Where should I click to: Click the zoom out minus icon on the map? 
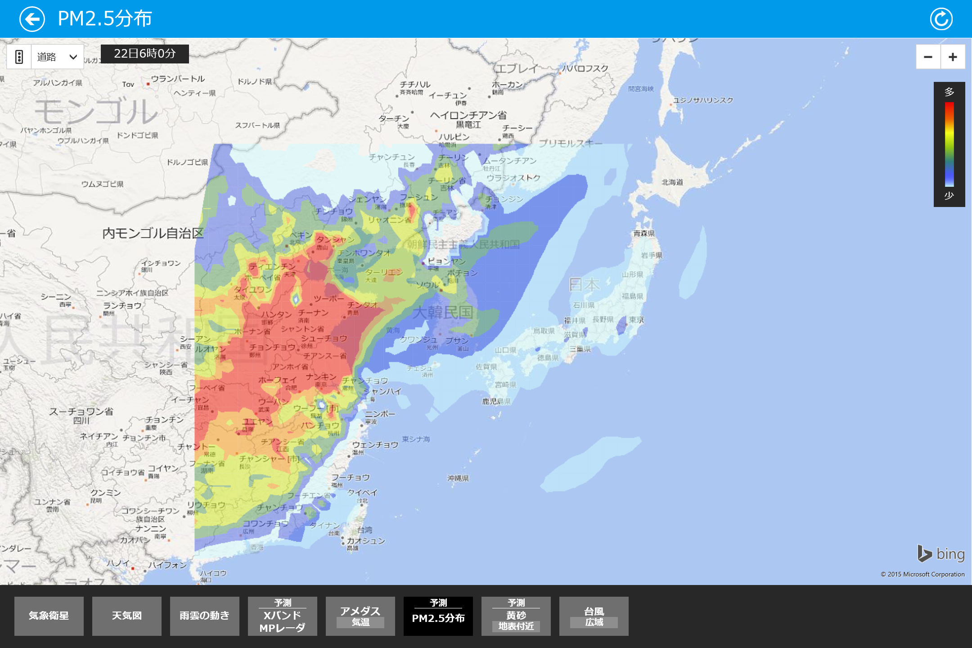pyautogui.click(x=927, y=56)
